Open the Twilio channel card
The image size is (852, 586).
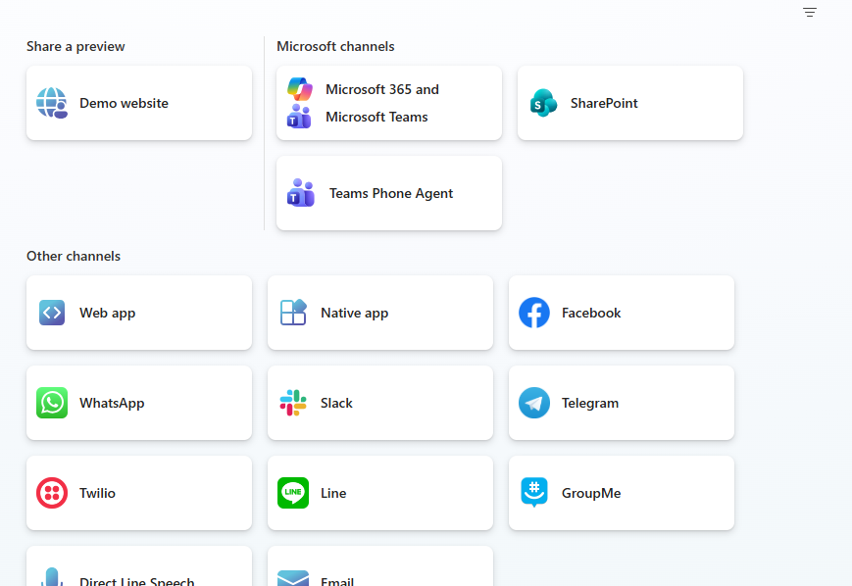pyautogui.click(x=139, y=493)
